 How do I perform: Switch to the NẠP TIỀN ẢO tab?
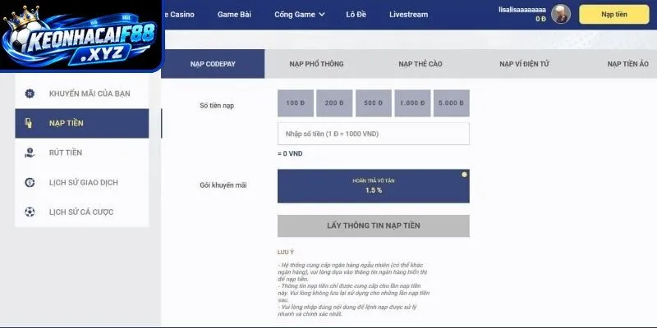point(627,64)
